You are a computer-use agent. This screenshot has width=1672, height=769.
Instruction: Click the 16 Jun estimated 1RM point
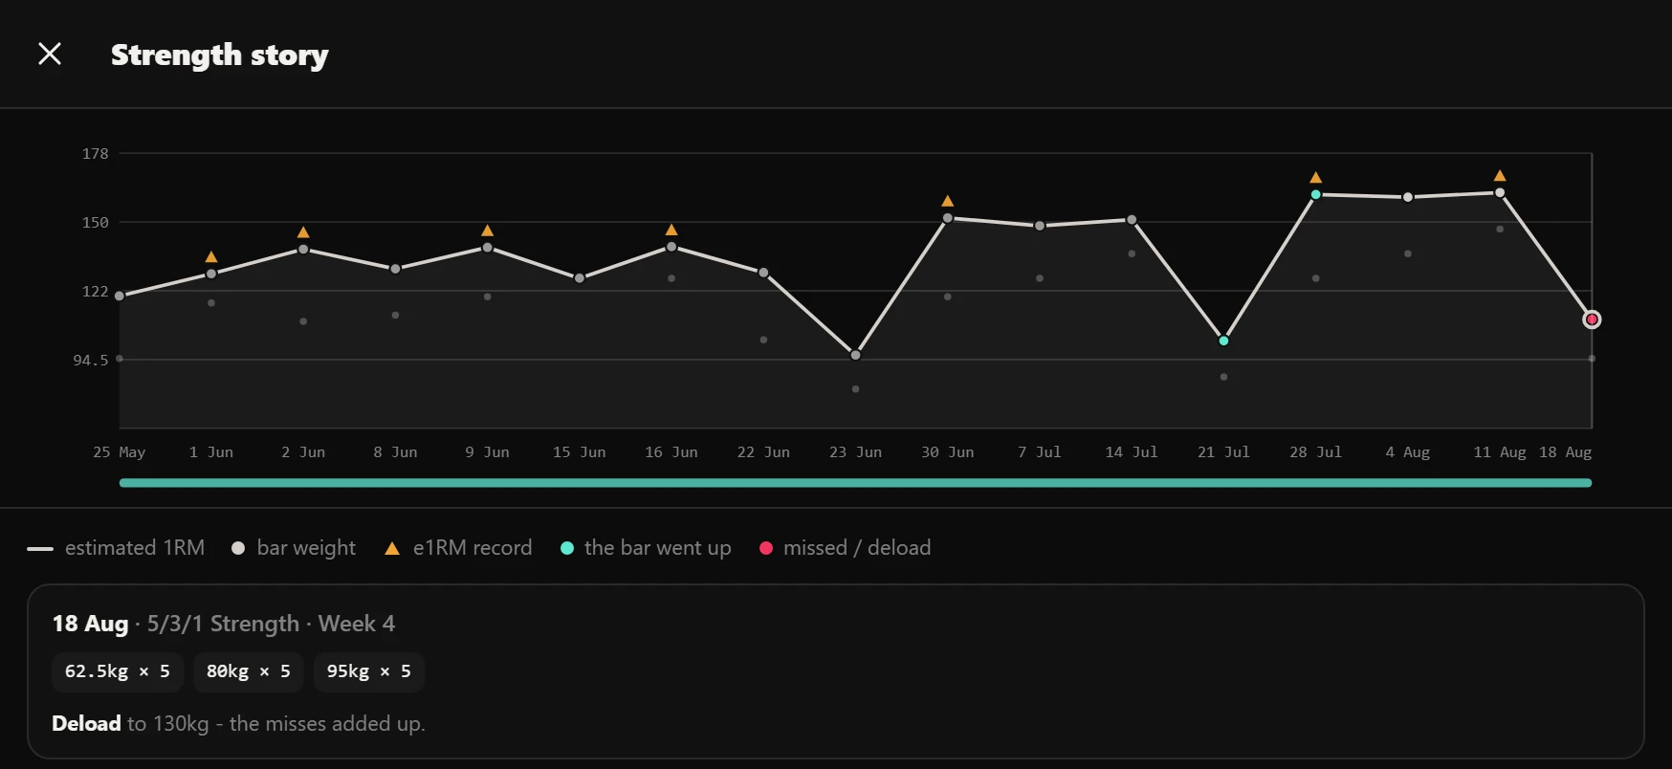click(671, 247)
